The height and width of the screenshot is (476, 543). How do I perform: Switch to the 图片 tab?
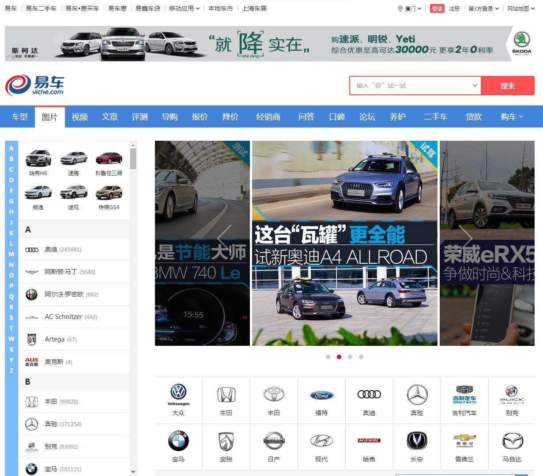50,117
